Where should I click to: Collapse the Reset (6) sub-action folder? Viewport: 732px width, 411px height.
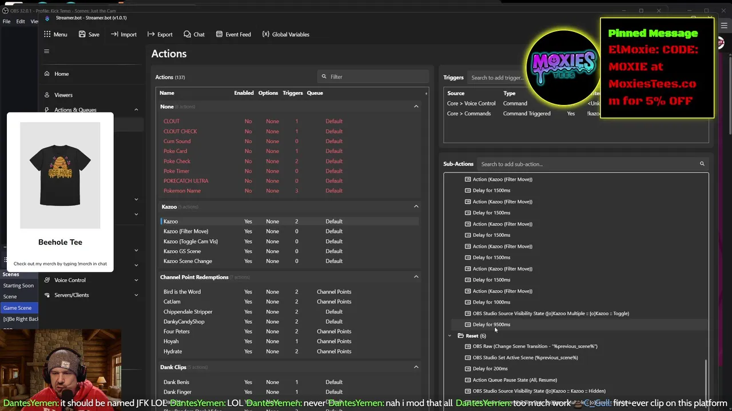pos(449,336)
